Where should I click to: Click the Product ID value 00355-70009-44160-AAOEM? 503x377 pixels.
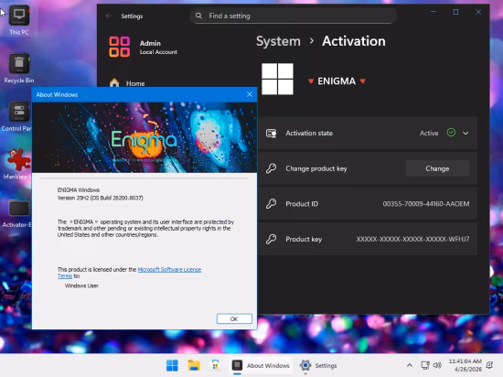426,204
